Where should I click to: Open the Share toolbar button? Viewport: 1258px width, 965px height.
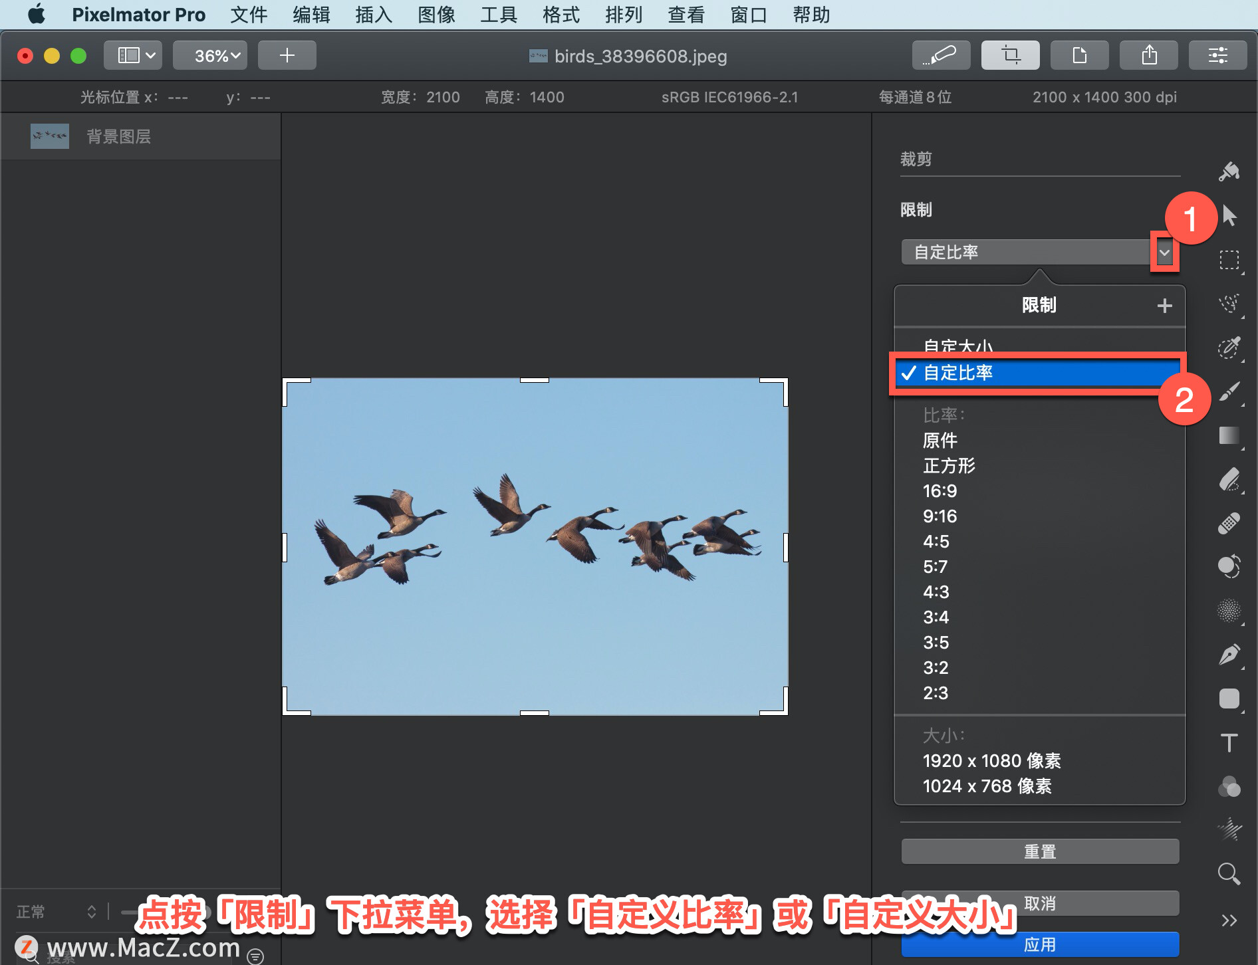(x=1149, y=55)
